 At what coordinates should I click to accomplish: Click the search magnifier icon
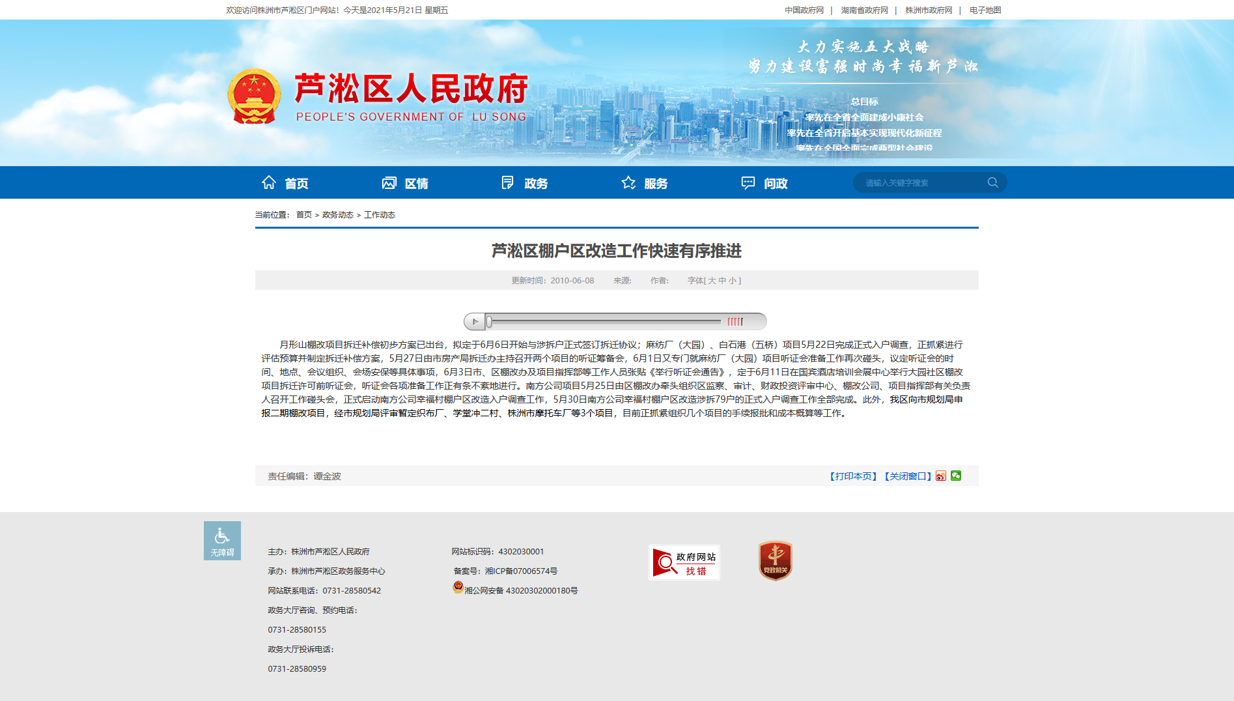992,182
